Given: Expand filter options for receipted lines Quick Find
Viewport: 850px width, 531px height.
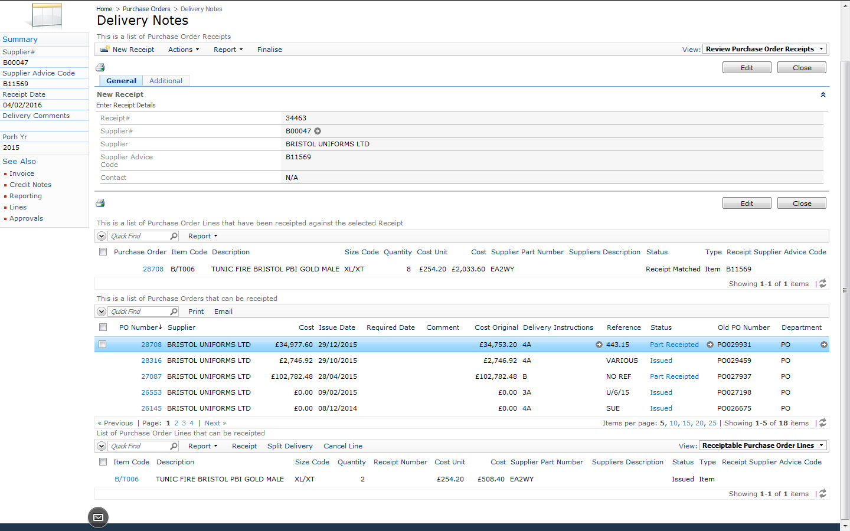Looking at the screenshot, I should (102, 236).
